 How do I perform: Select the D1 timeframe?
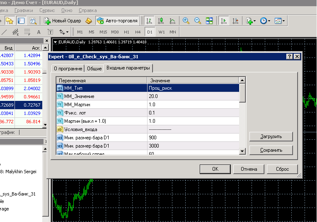coord(150,32)
